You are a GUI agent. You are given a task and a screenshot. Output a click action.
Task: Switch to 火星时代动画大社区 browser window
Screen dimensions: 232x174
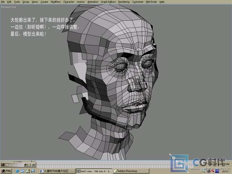pos(57,171)
